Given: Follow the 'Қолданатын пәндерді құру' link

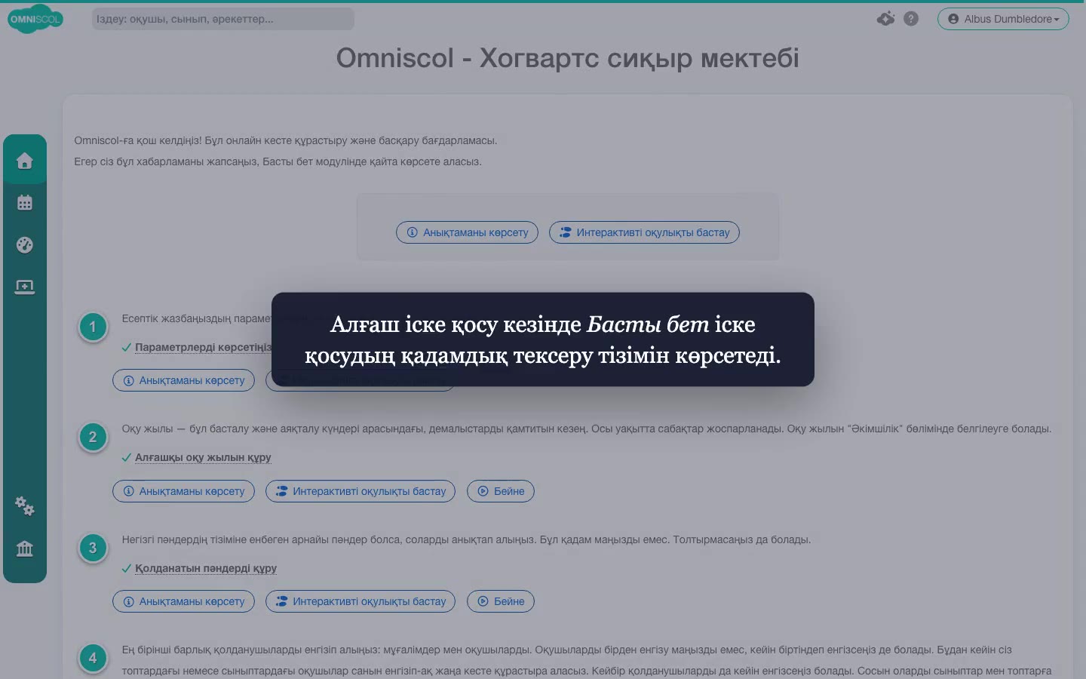Looking at the screenshot, I should (x=206, y=568).
